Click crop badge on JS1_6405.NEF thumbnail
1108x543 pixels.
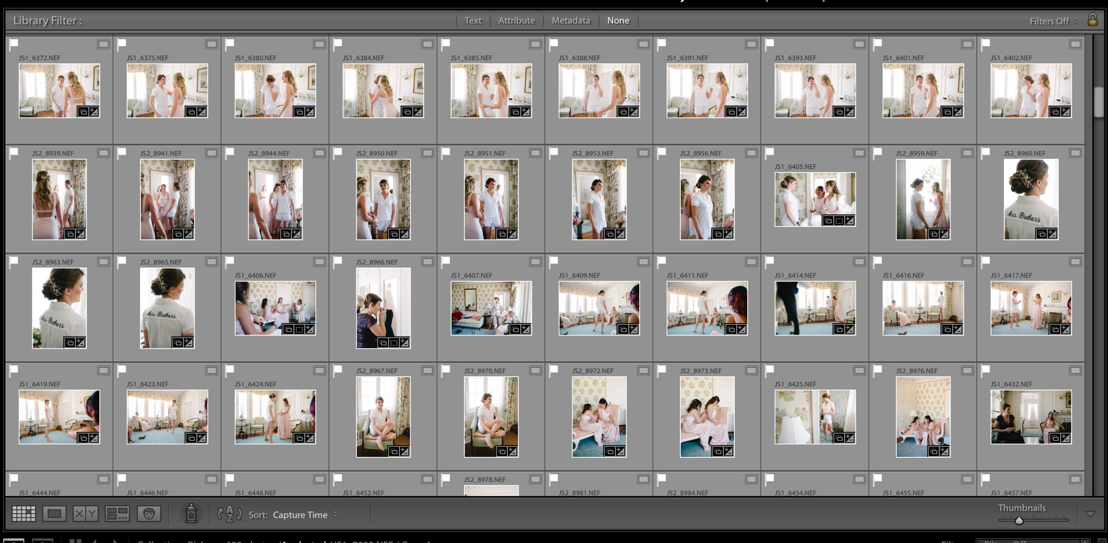tap(839, 220)
